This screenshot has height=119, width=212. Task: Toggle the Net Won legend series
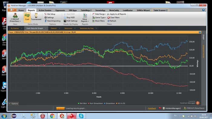tap(82, 103)
